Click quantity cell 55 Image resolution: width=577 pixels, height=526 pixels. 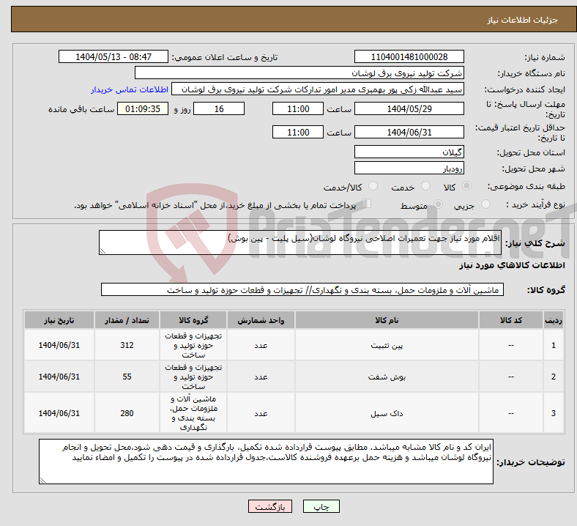(127, 377)
